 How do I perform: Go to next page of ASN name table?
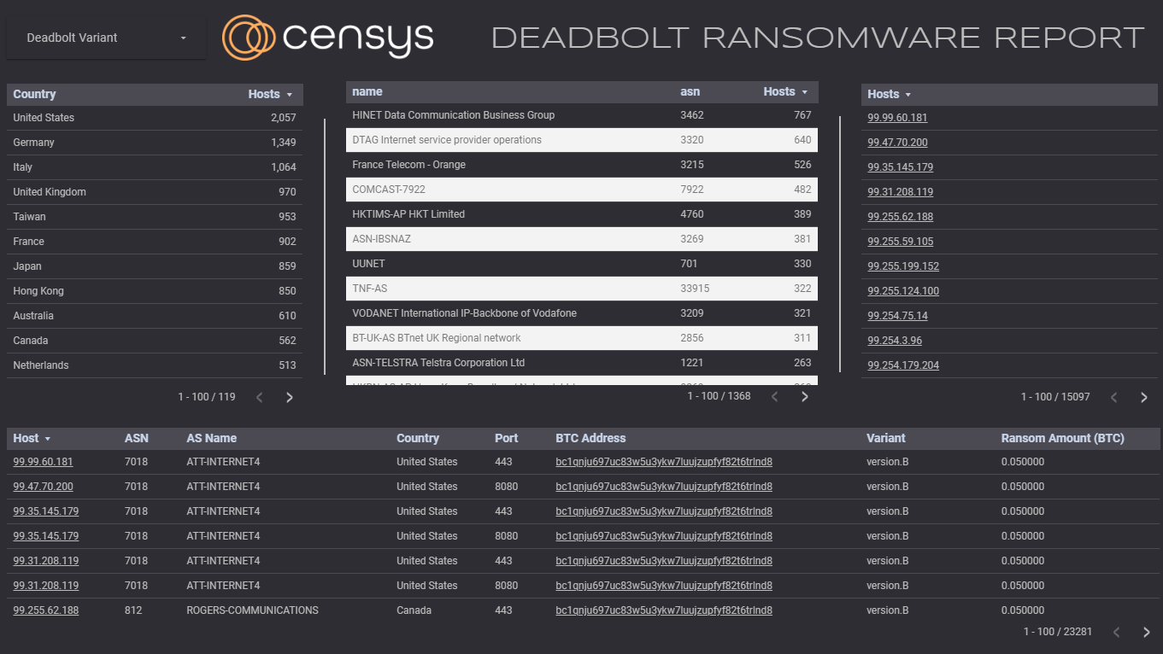coord(804,396)
